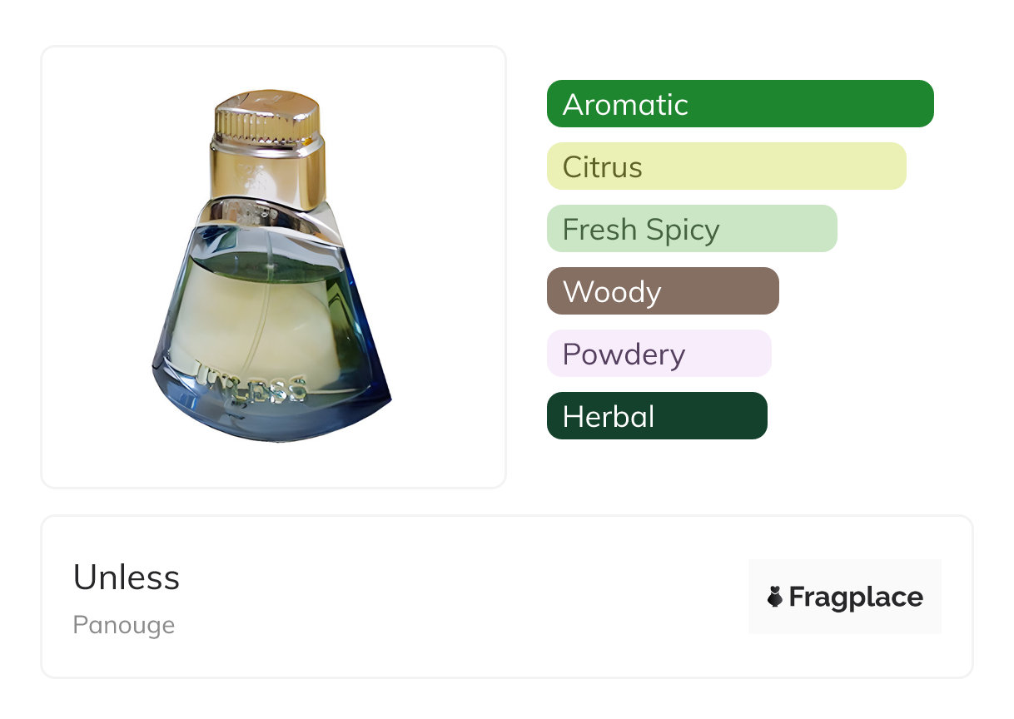1014x719 pixels.
Task: Click the smooth gold collar below the cap
Action: click(x=266, y=176)
